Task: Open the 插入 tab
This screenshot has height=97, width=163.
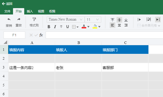Action: pos(30,11)
